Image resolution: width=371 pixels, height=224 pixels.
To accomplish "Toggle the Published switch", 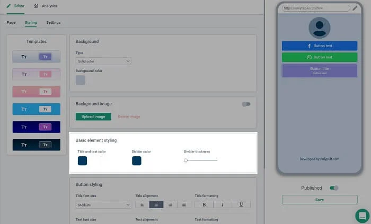I will pos(334,187).
